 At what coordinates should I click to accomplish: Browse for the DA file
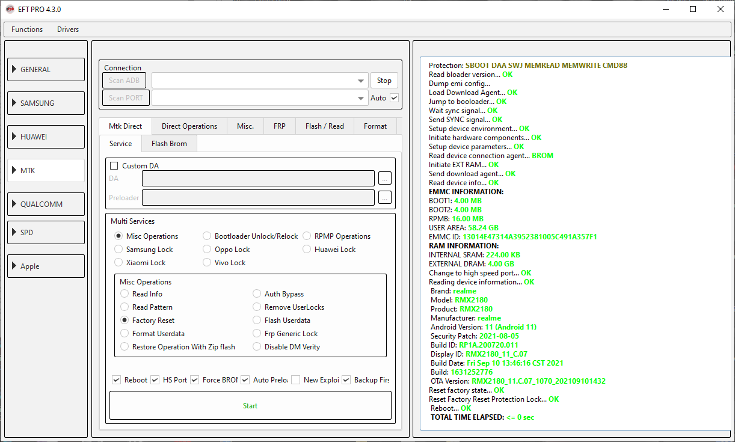385,178
